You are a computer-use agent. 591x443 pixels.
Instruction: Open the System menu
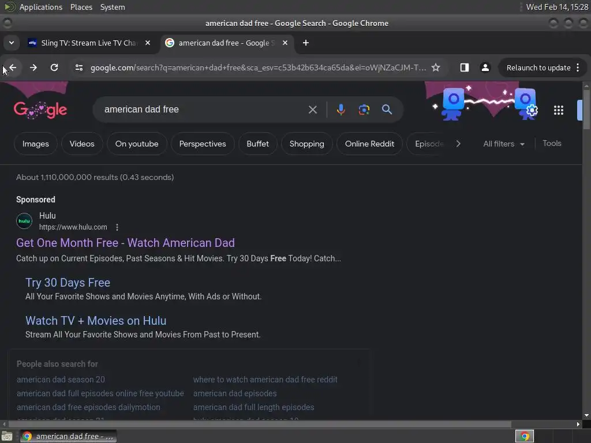(x=113, y=7)
